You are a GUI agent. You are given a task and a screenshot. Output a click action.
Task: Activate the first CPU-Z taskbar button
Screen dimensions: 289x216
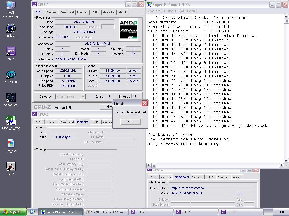pos(151,212)
